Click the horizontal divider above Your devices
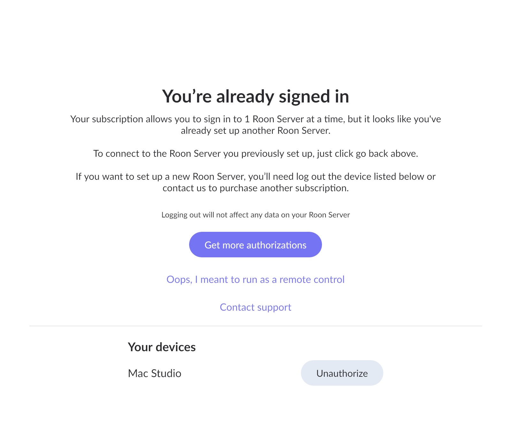The height and width of the screenshot is (424, 513). click(256, 326)
